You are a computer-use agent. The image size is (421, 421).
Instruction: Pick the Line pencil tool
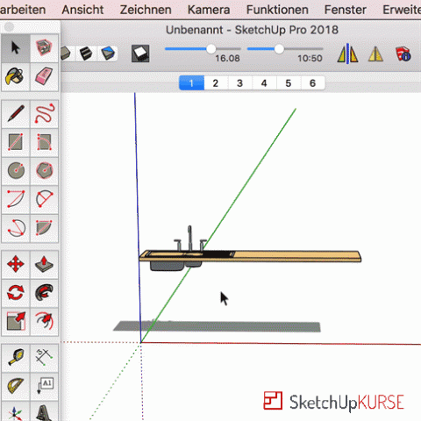[x=16, y=114]
